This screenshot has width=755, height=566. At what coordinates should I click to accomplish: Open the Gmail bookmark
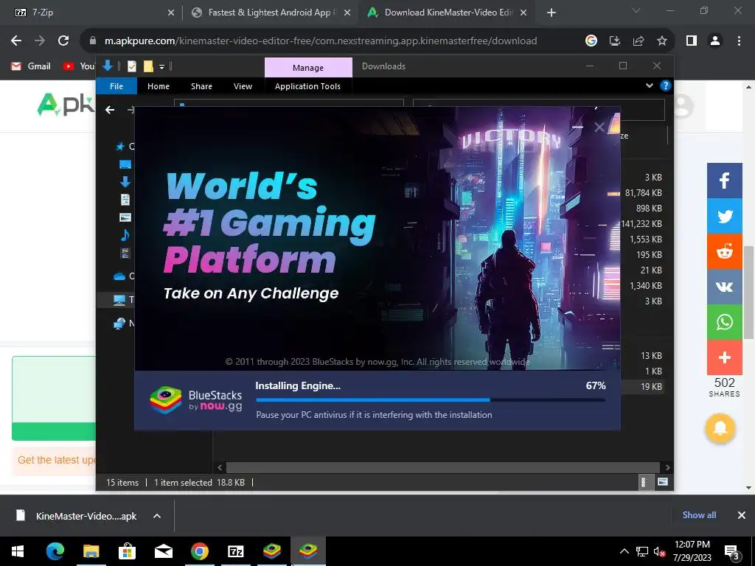[31, 66]
